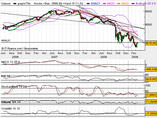
Task: Click the black graphITfin legend swatch
Action: pos(15,4)
